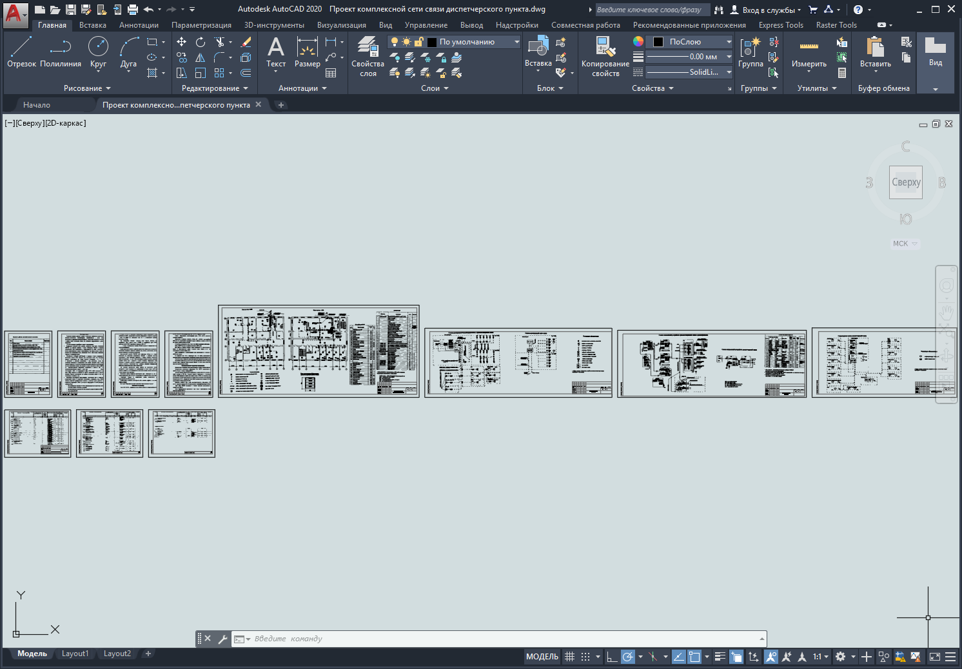This screenshot has width=962, height=669.
Task: Expand the lineweight dropdown showing 0.00 мм
Action: click(729, 57)
